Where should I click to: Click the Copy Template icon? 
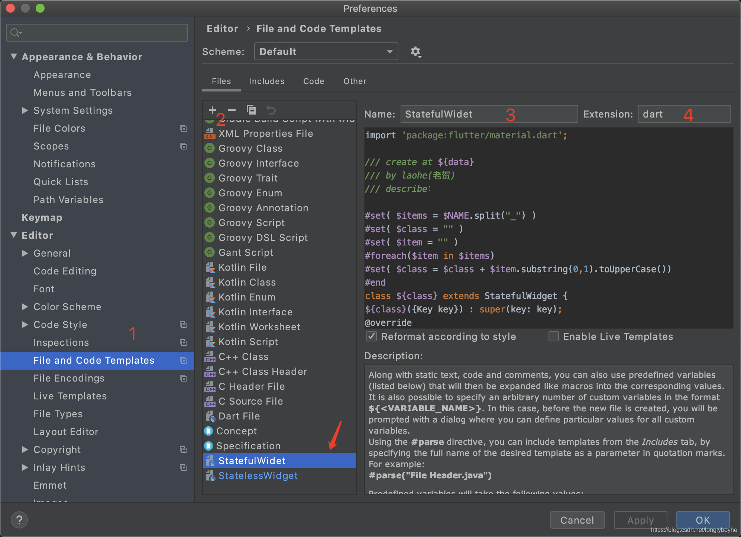click(x=251, y=110)
